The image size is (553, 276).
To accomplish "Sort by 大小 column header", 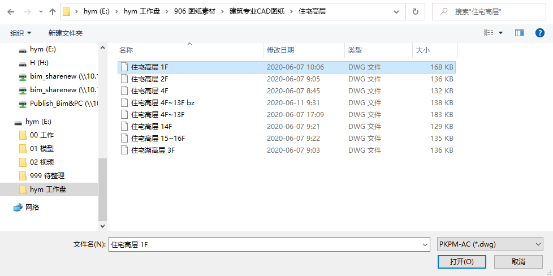I will (x=435, y=50).
